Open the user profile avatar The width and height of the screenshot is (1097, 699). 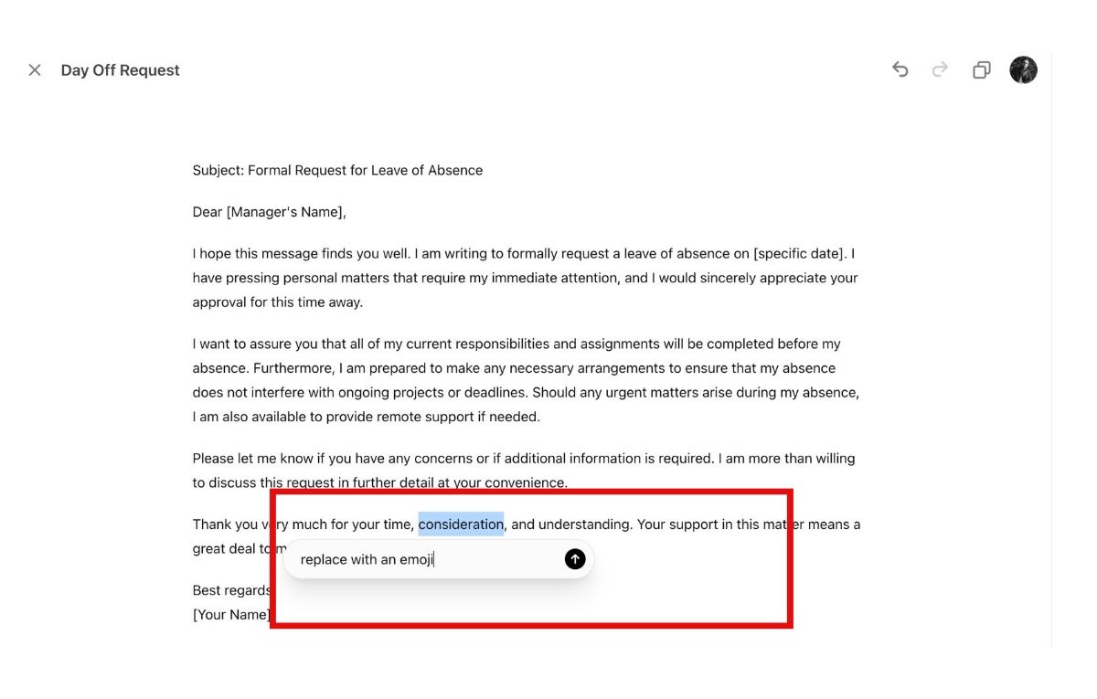(x=1023, y=70)
